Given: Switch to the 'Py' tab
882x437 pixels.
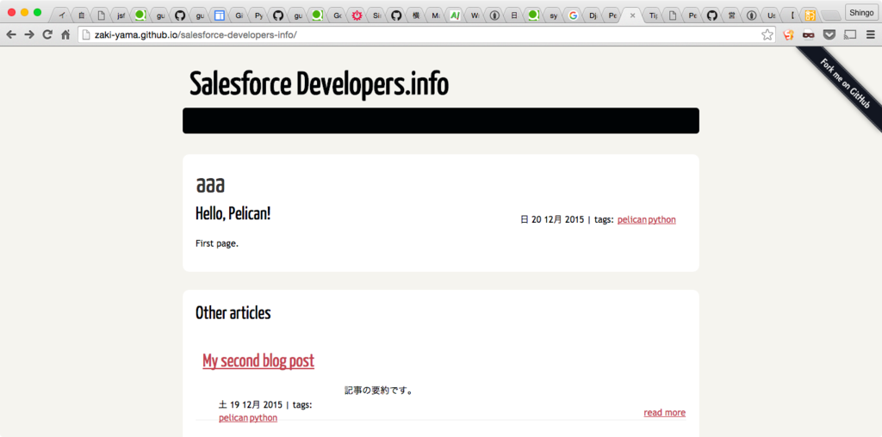Looking at the screenshot, I should coord(258,15).
